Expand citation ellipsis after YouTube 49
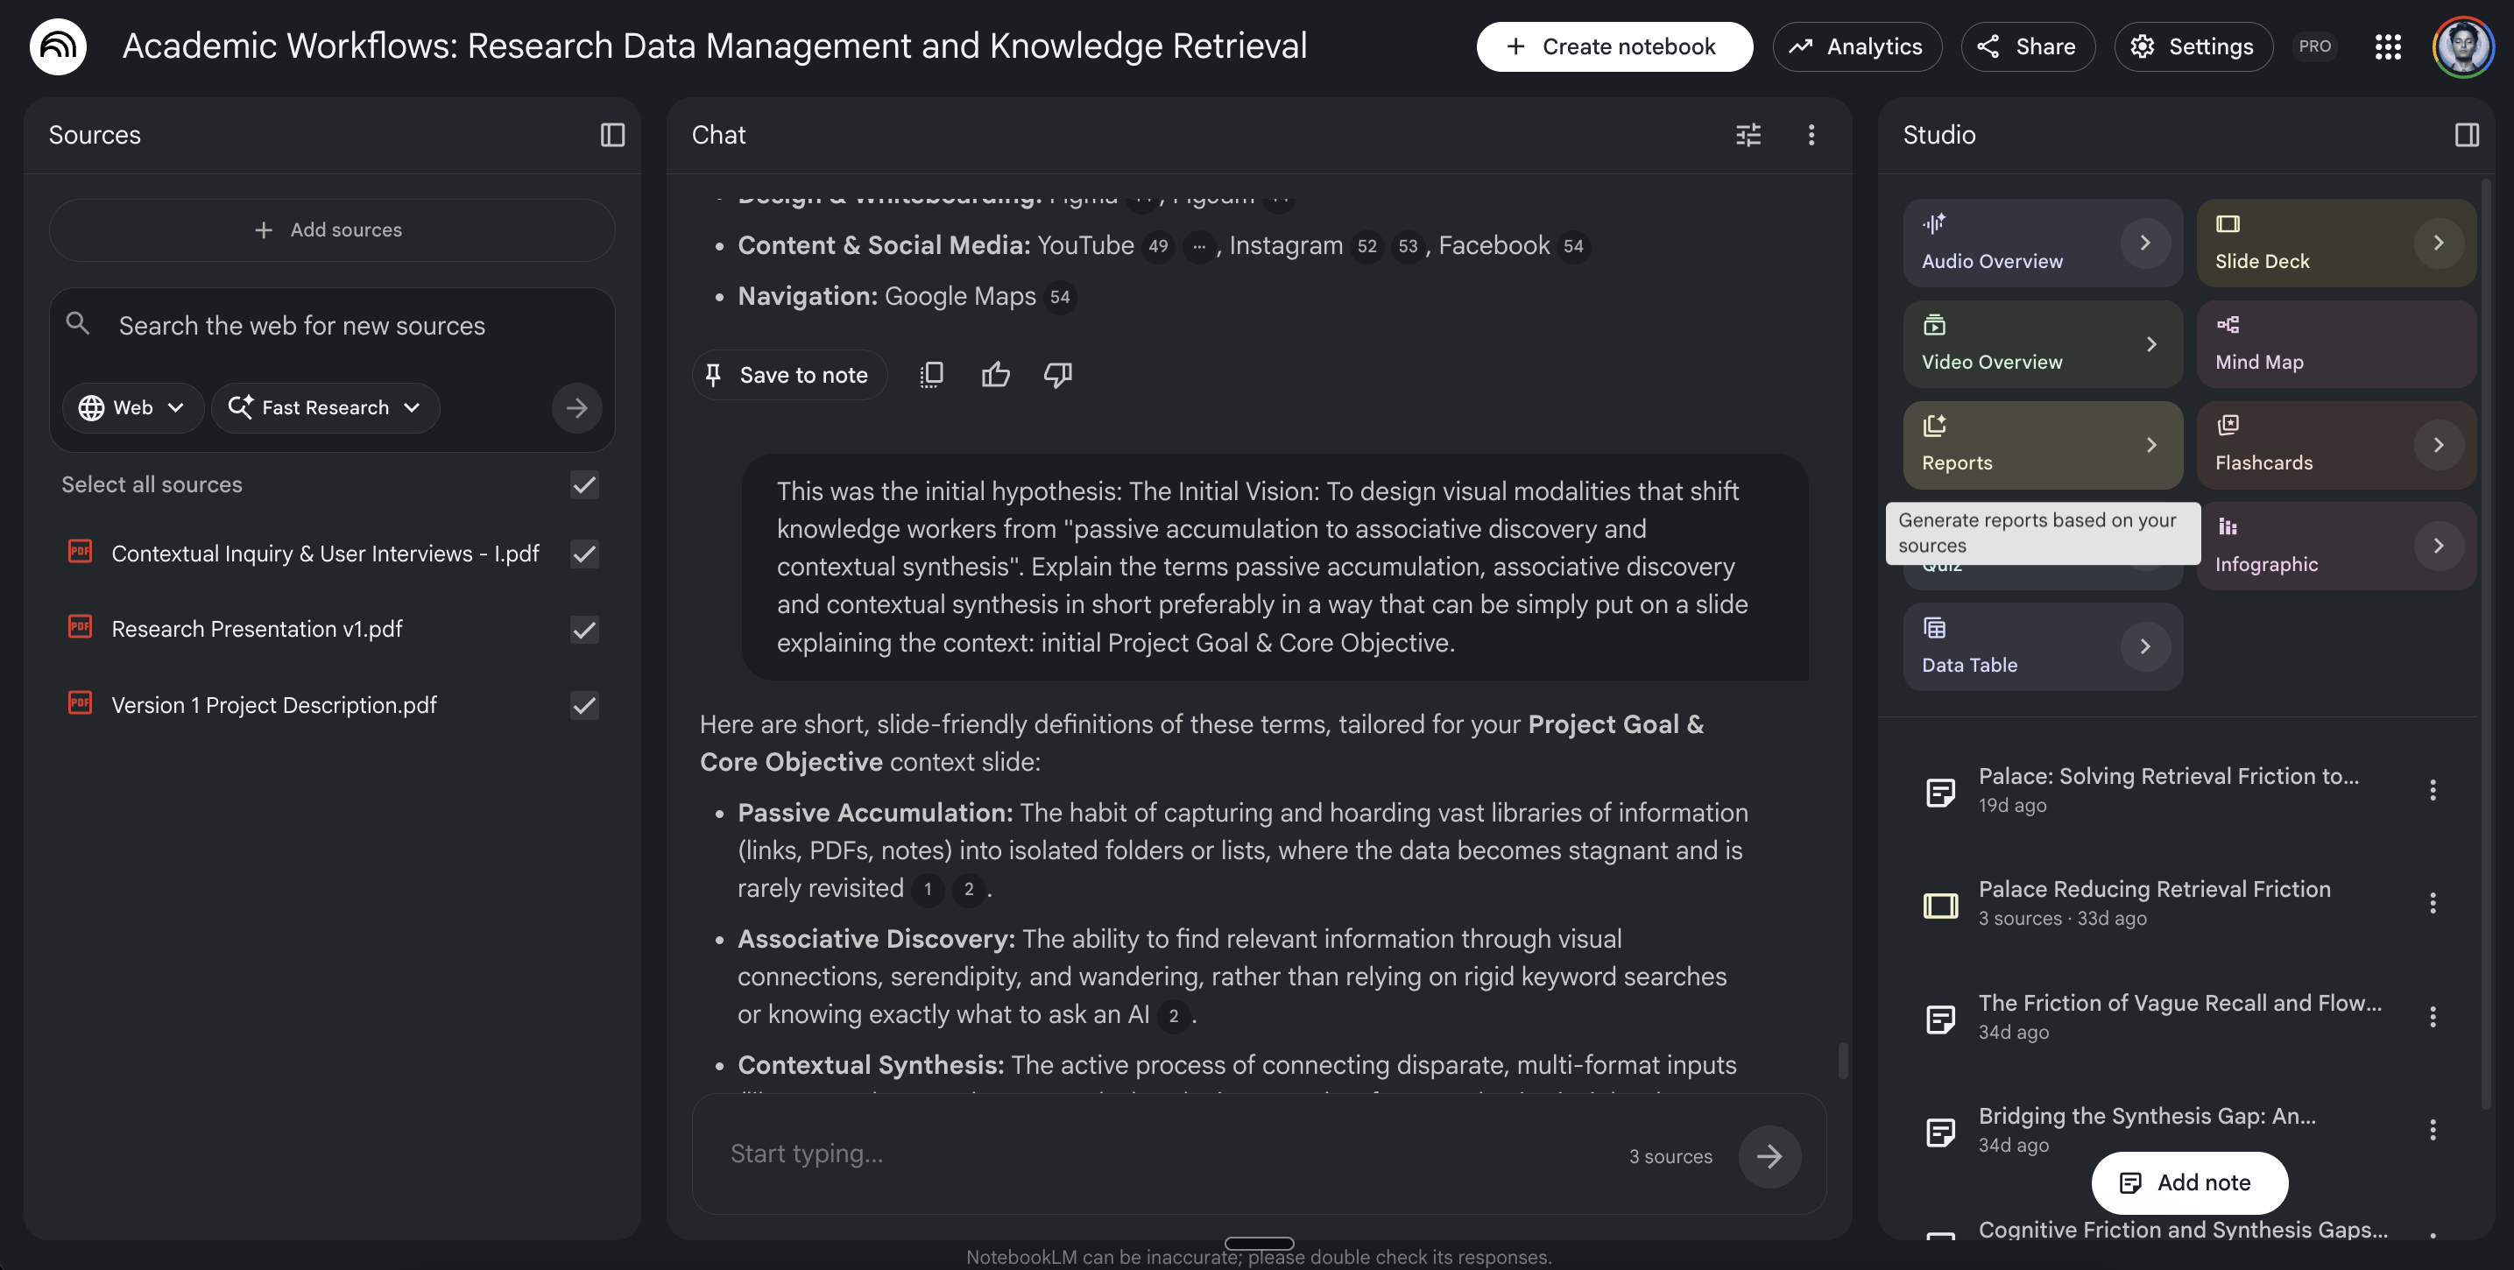Screen dimensions: 2514x1270 point(1198,246)
